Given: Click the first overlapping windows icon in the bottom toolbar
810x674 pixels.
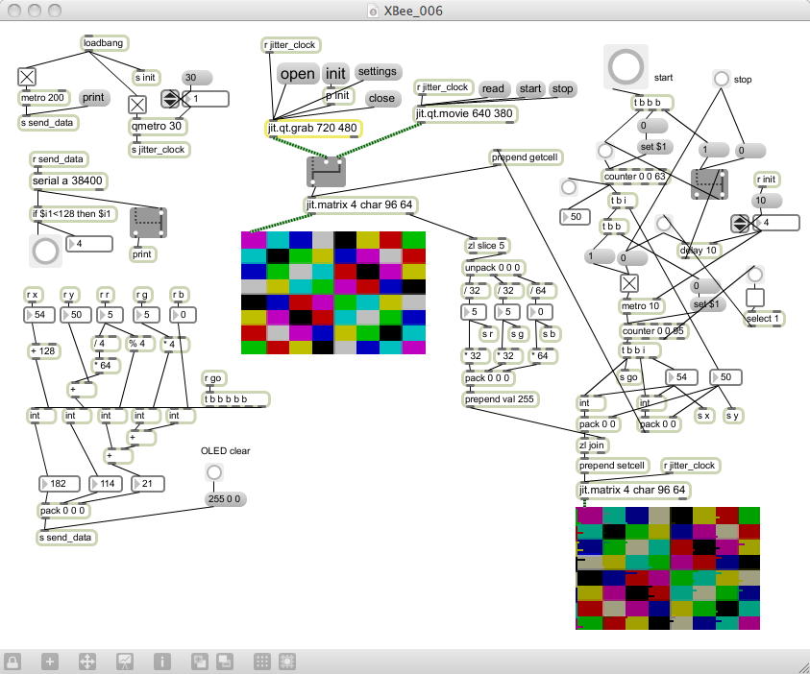Looking at the screenshot, I should [x=200, y=662].
